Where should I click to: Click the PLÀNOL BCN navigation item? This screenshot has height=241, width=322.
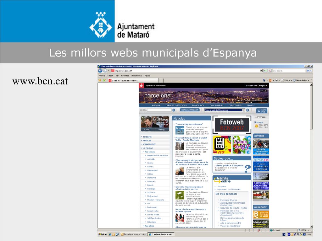(198, 105)
